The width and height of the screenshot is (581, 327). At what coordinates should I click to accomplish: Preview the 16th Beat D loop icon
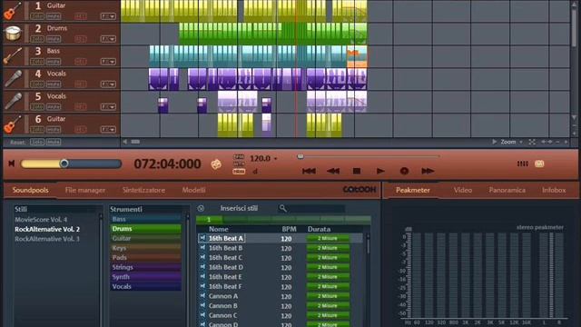coord(202,267)
